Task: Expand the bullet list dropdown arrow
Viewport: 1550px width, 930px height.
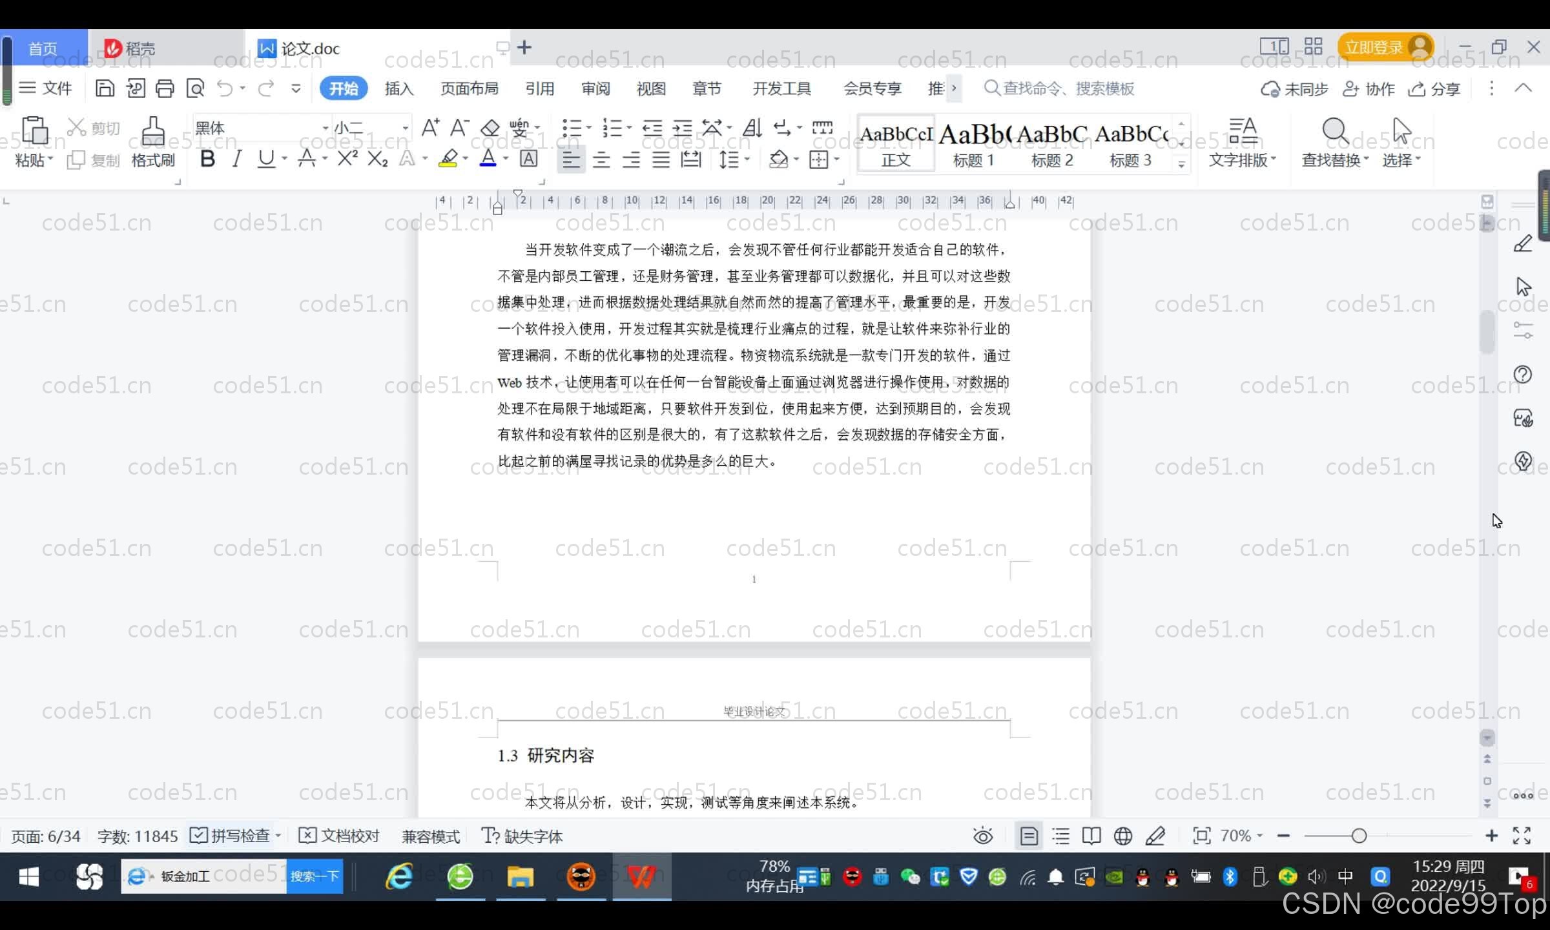Action: coord(589,127)
